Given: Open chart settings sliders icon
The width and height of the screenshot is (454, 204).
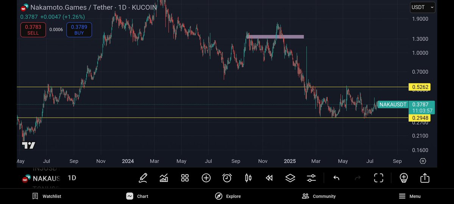Looking at the screenshot, I should point(311,178).
